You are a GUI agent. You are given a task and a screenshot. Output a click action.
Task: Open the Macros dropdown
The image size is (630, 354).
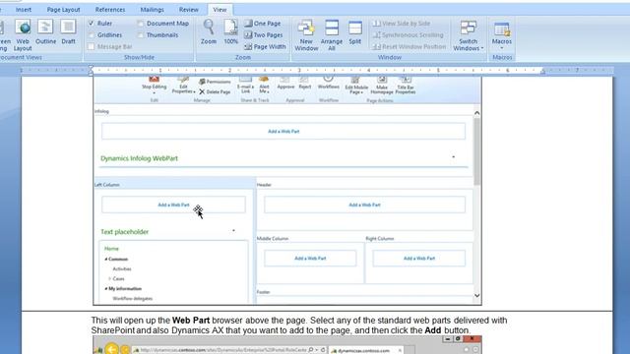pyautogui.click(x=502, y=35)
